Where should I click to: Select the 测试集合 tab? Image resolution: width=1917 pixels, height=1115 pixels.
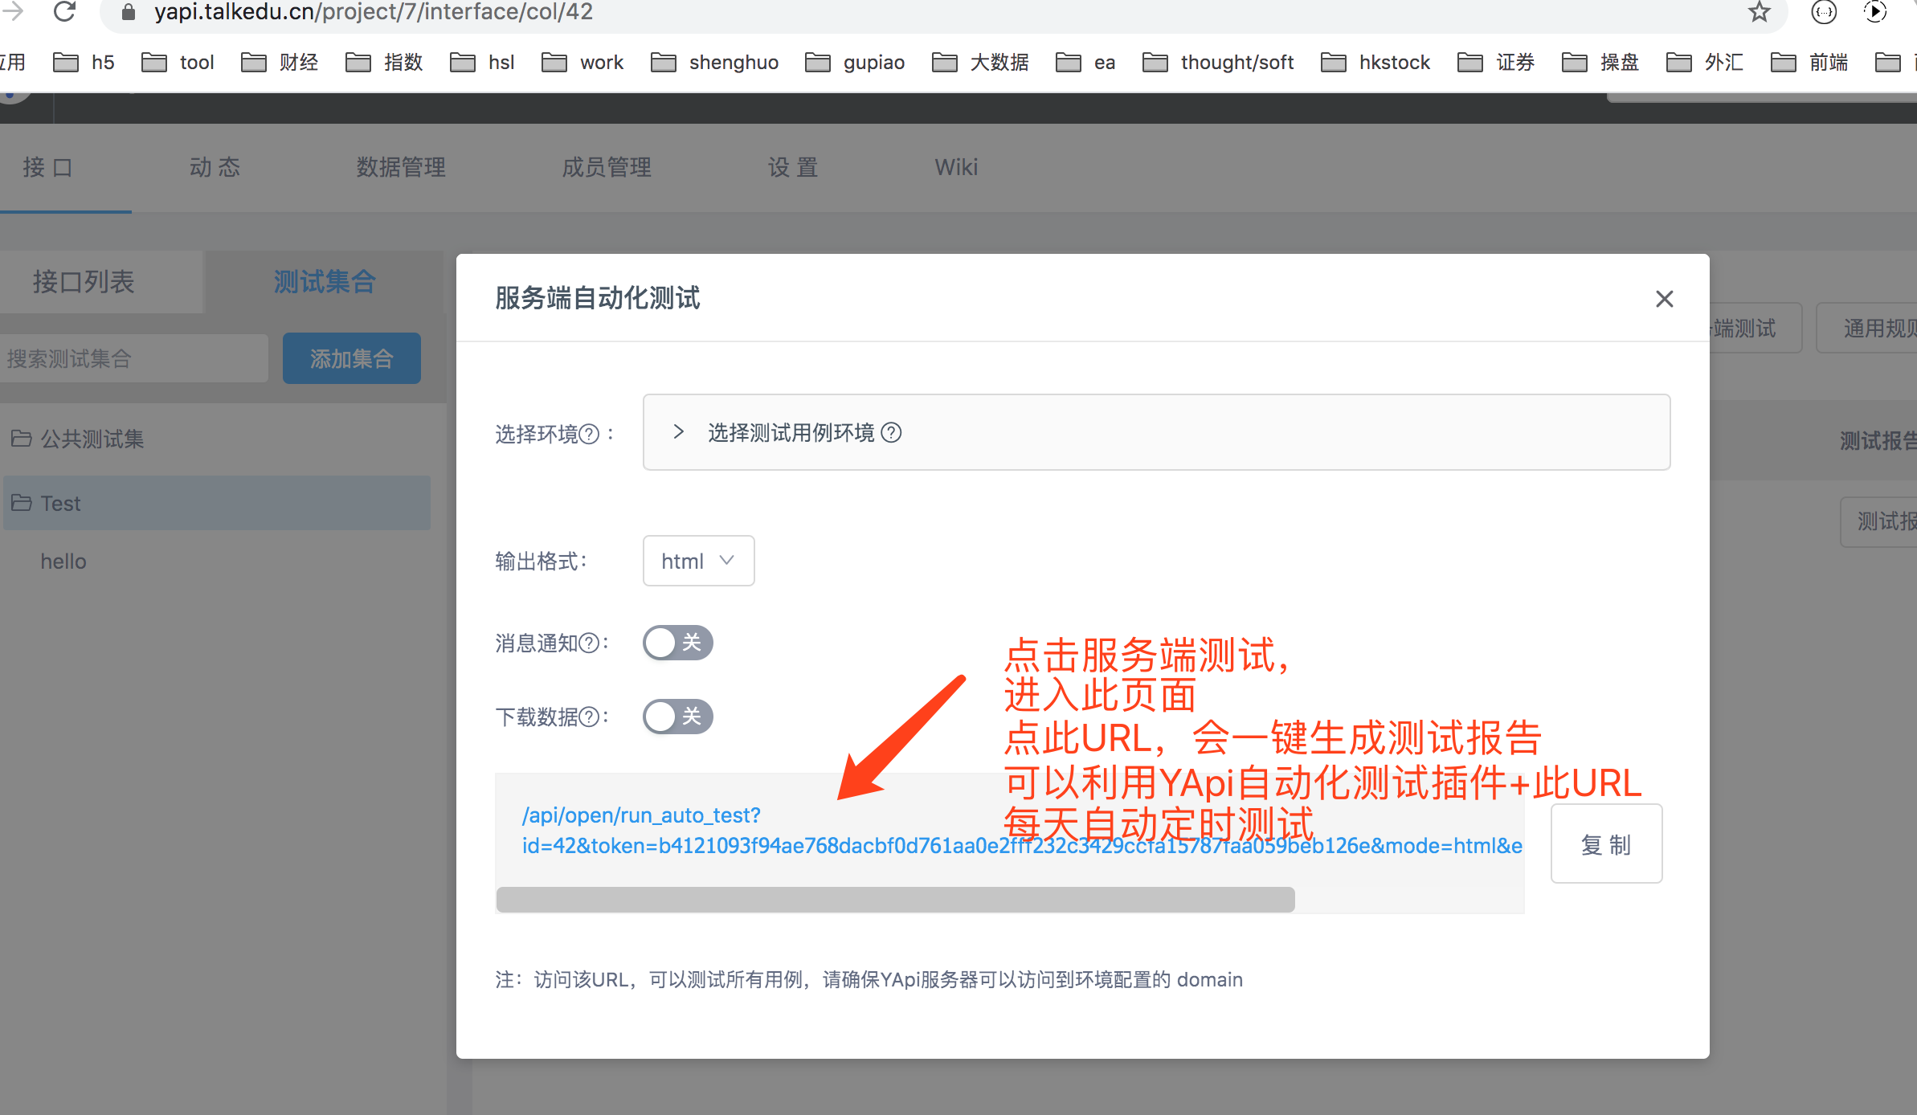[x=325, y=281]
